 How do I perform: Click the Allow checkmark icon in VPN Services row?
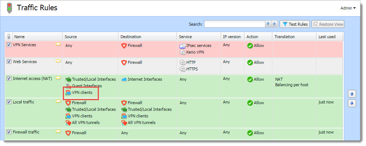pyautogui.click(x=250, y=45)
